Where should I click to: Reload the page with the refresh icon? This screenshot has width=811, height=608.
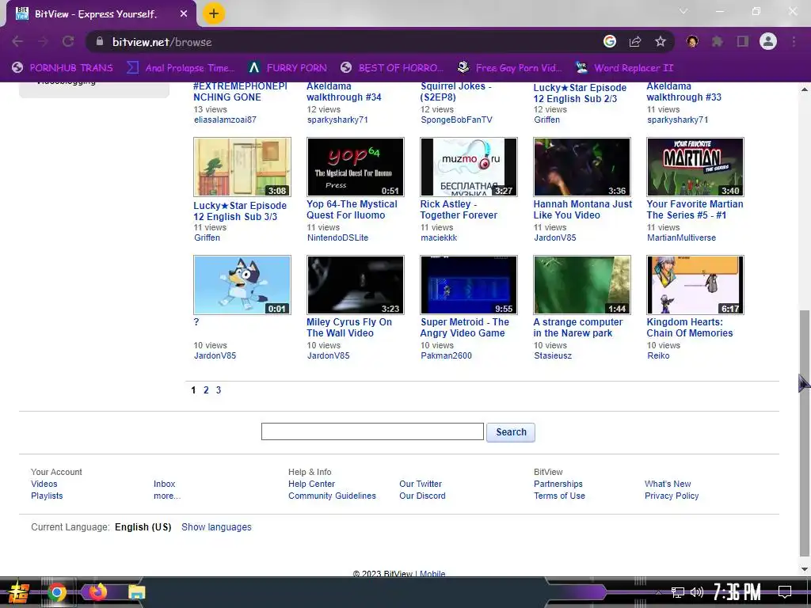68,41
